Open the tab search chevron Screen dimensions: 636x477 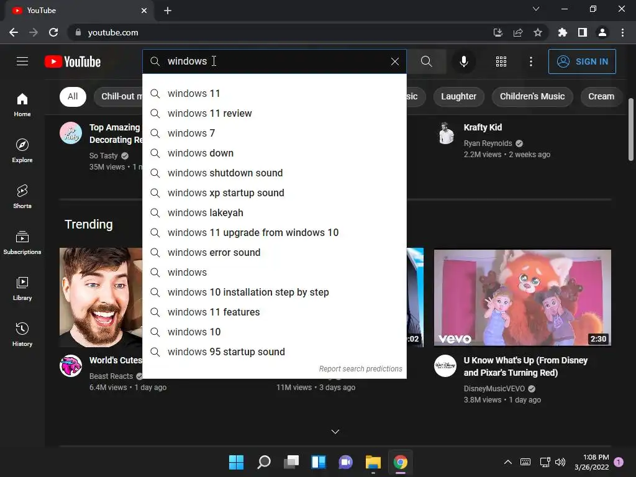point(536,9)
